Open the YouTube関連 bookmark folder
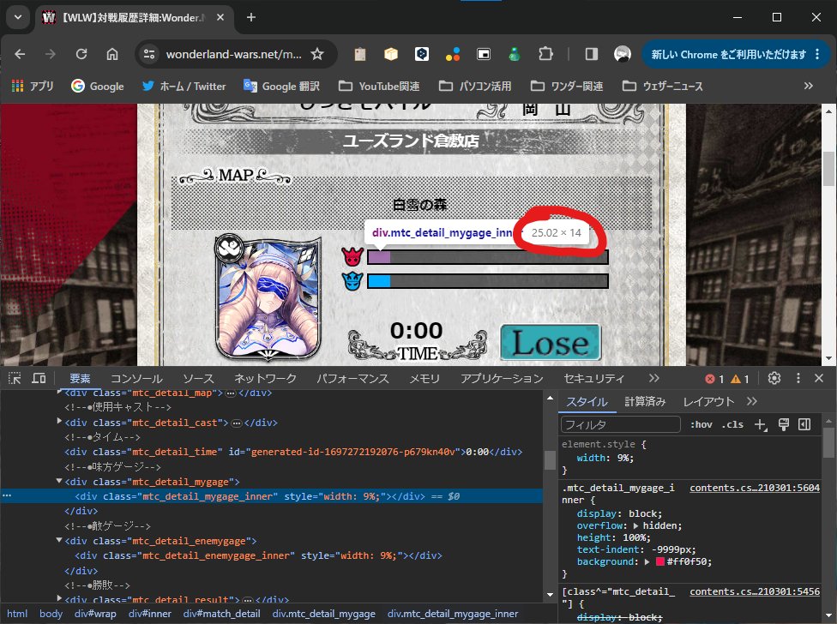837x624 pixels. 380,86
